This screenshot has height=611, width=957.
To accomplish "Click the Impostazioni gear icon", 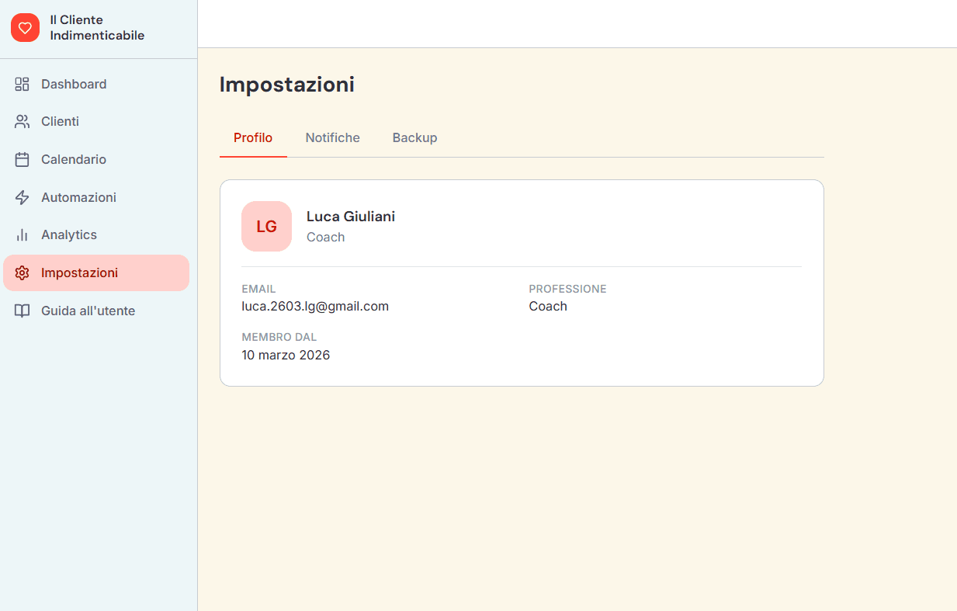I will (x=22, y=273).
